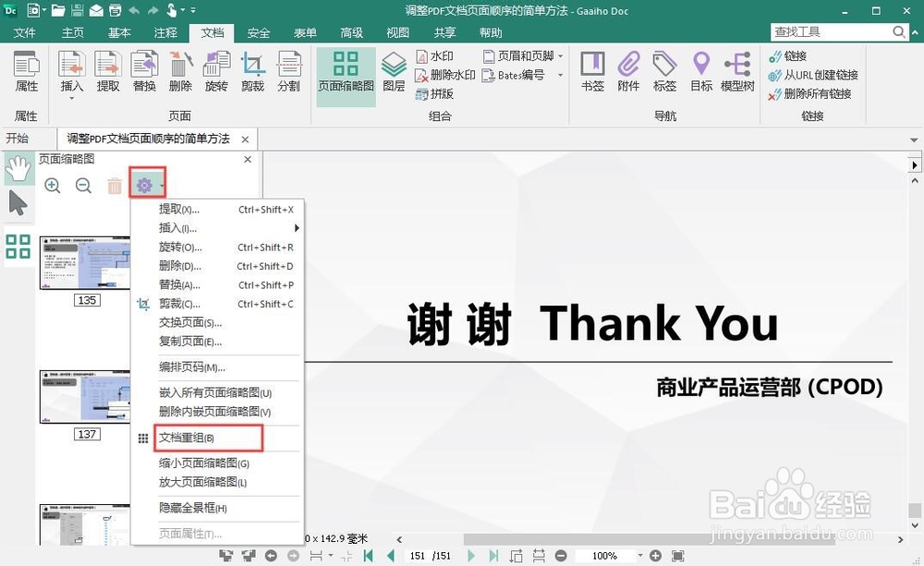Click 从URL创建链接 in the ribbon
The image size is (924, 566).
pyautogui.click(x=813, y=75)
